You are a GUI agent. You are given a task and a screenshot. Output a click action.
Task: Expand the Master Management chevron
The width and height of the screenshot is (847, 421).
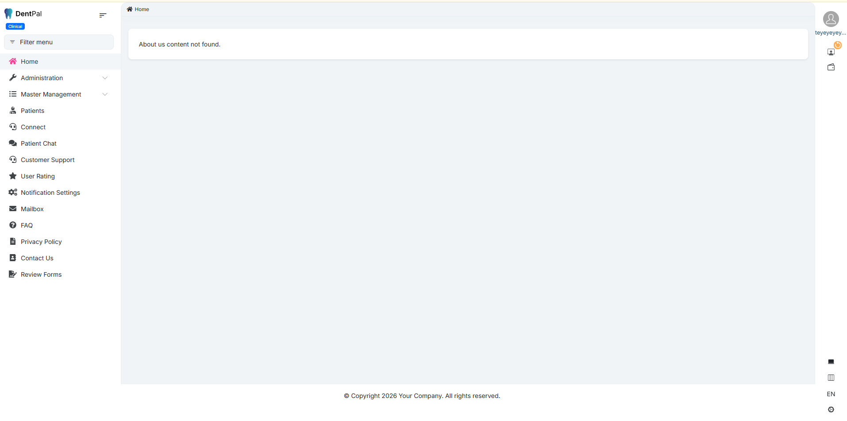coord(105,94)
